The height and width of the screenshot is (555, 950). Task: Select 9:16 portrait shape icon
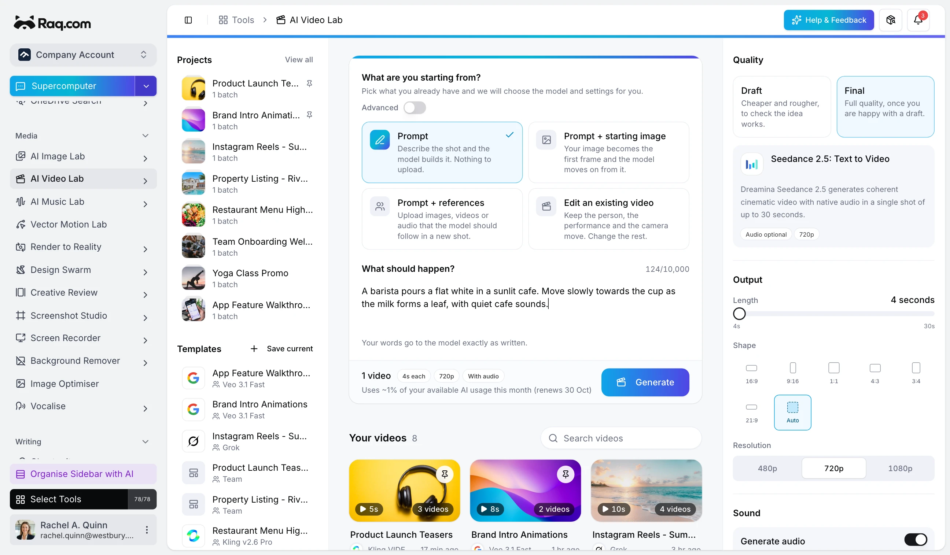pyautogui.click(x=792, y=373)
